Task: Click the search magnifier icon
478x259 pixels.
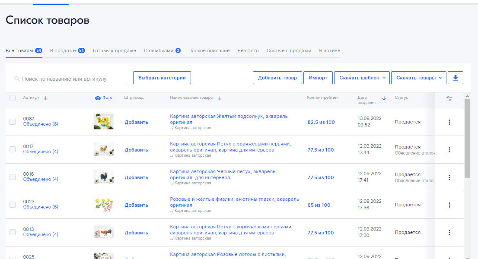Action: pyautogui.click(x=17, y=79)
